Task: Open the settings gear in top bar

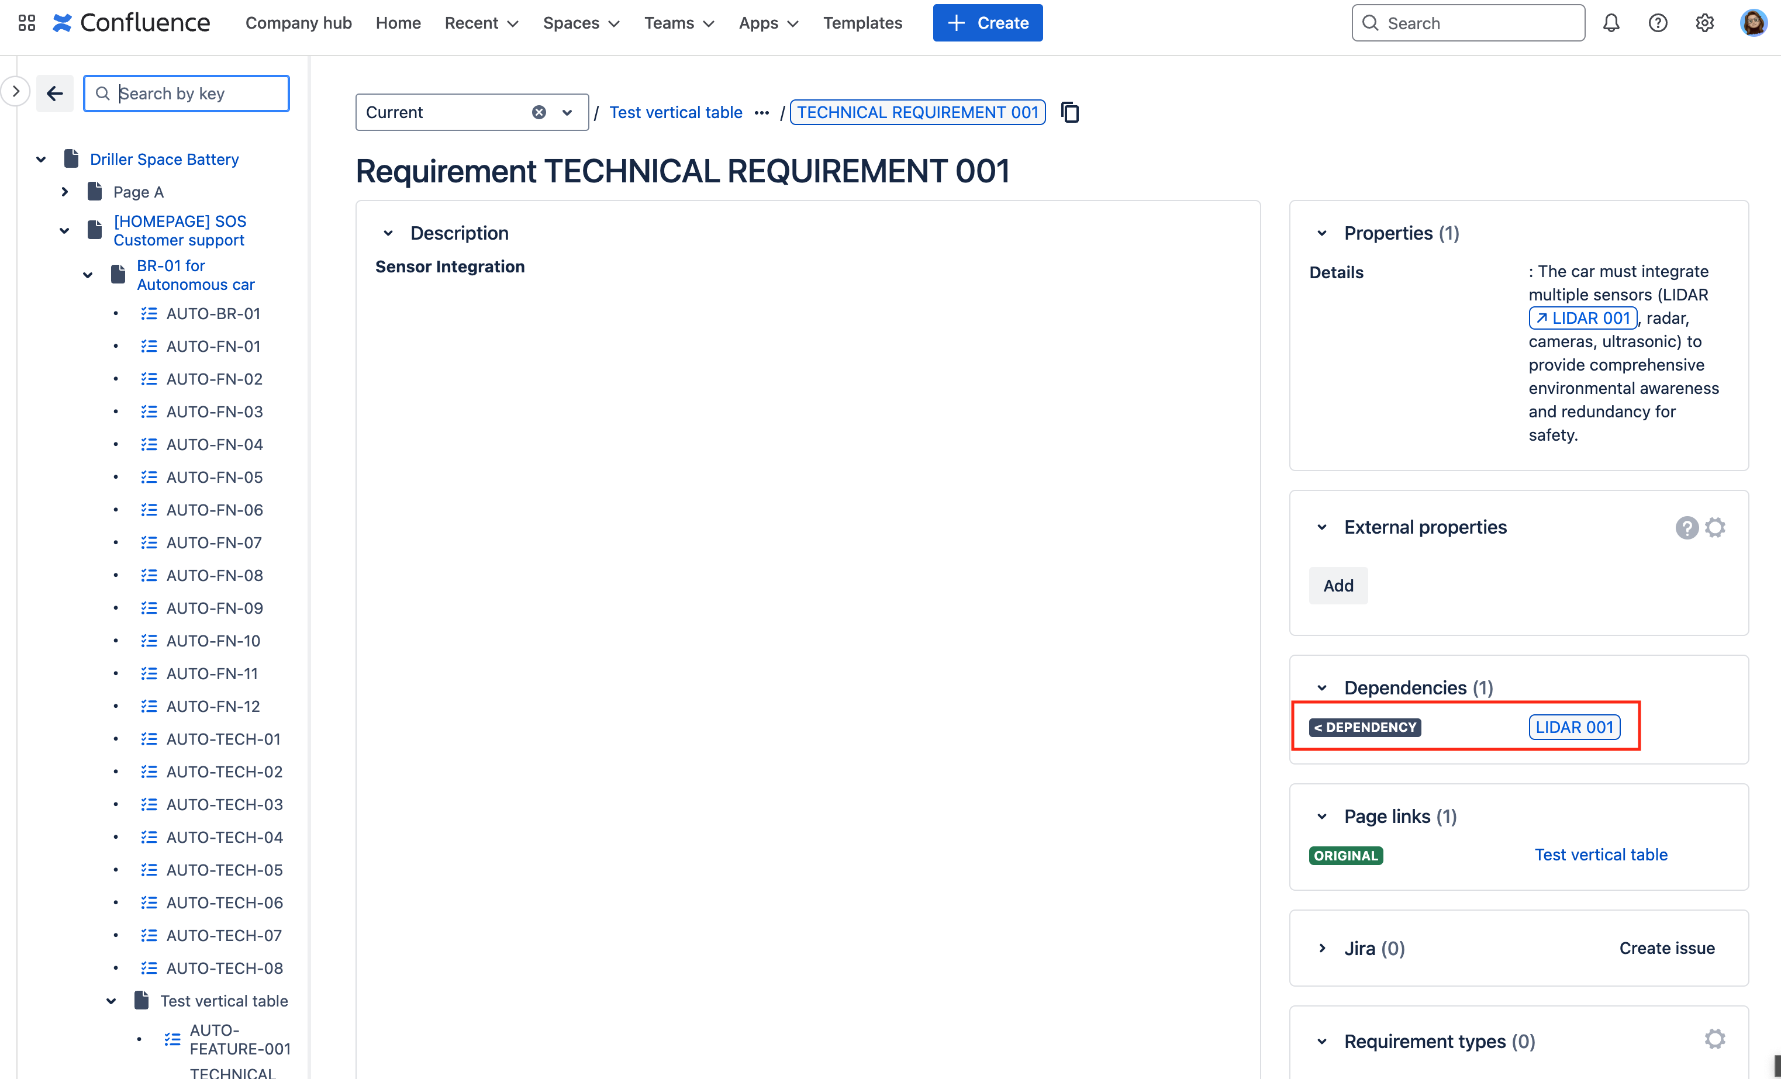Action: point(1704,23)
